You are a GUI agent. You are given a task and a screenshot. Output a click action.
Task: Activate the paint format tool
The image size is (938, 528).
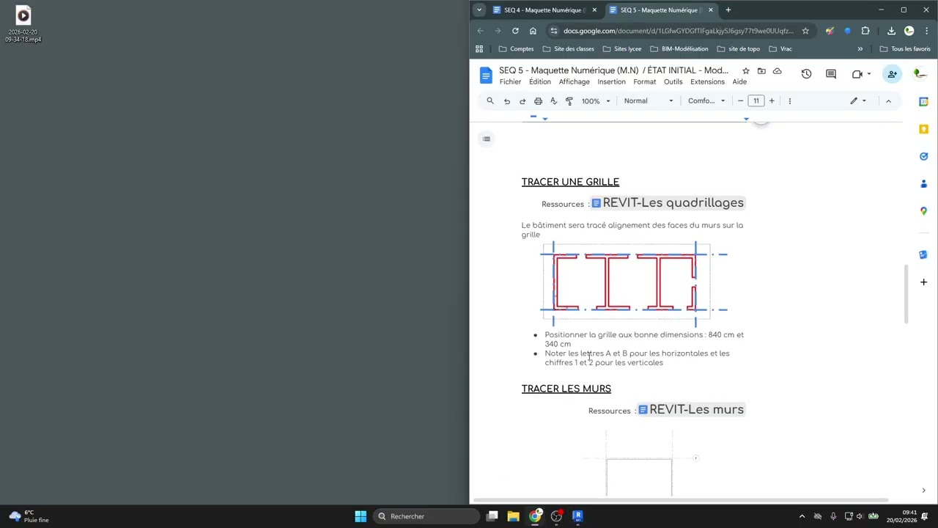click(569, 101)
